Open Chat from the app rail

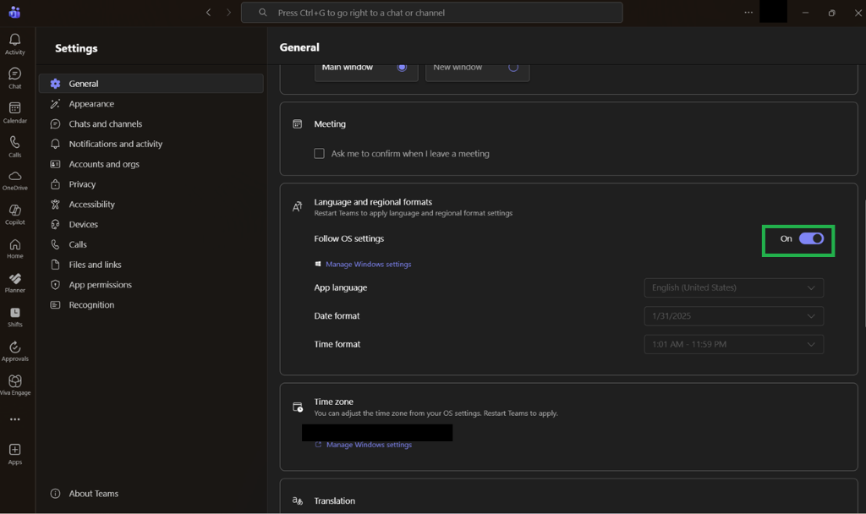[x=15, y=78]
